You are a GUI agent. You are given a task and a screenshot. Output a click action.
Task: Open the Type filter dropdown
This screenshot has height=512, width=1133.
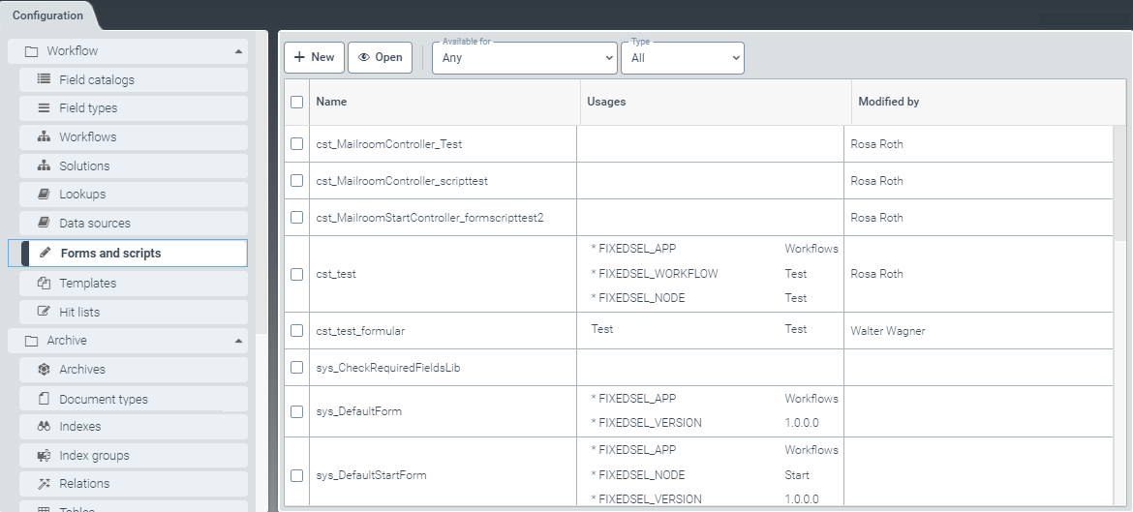682,58
